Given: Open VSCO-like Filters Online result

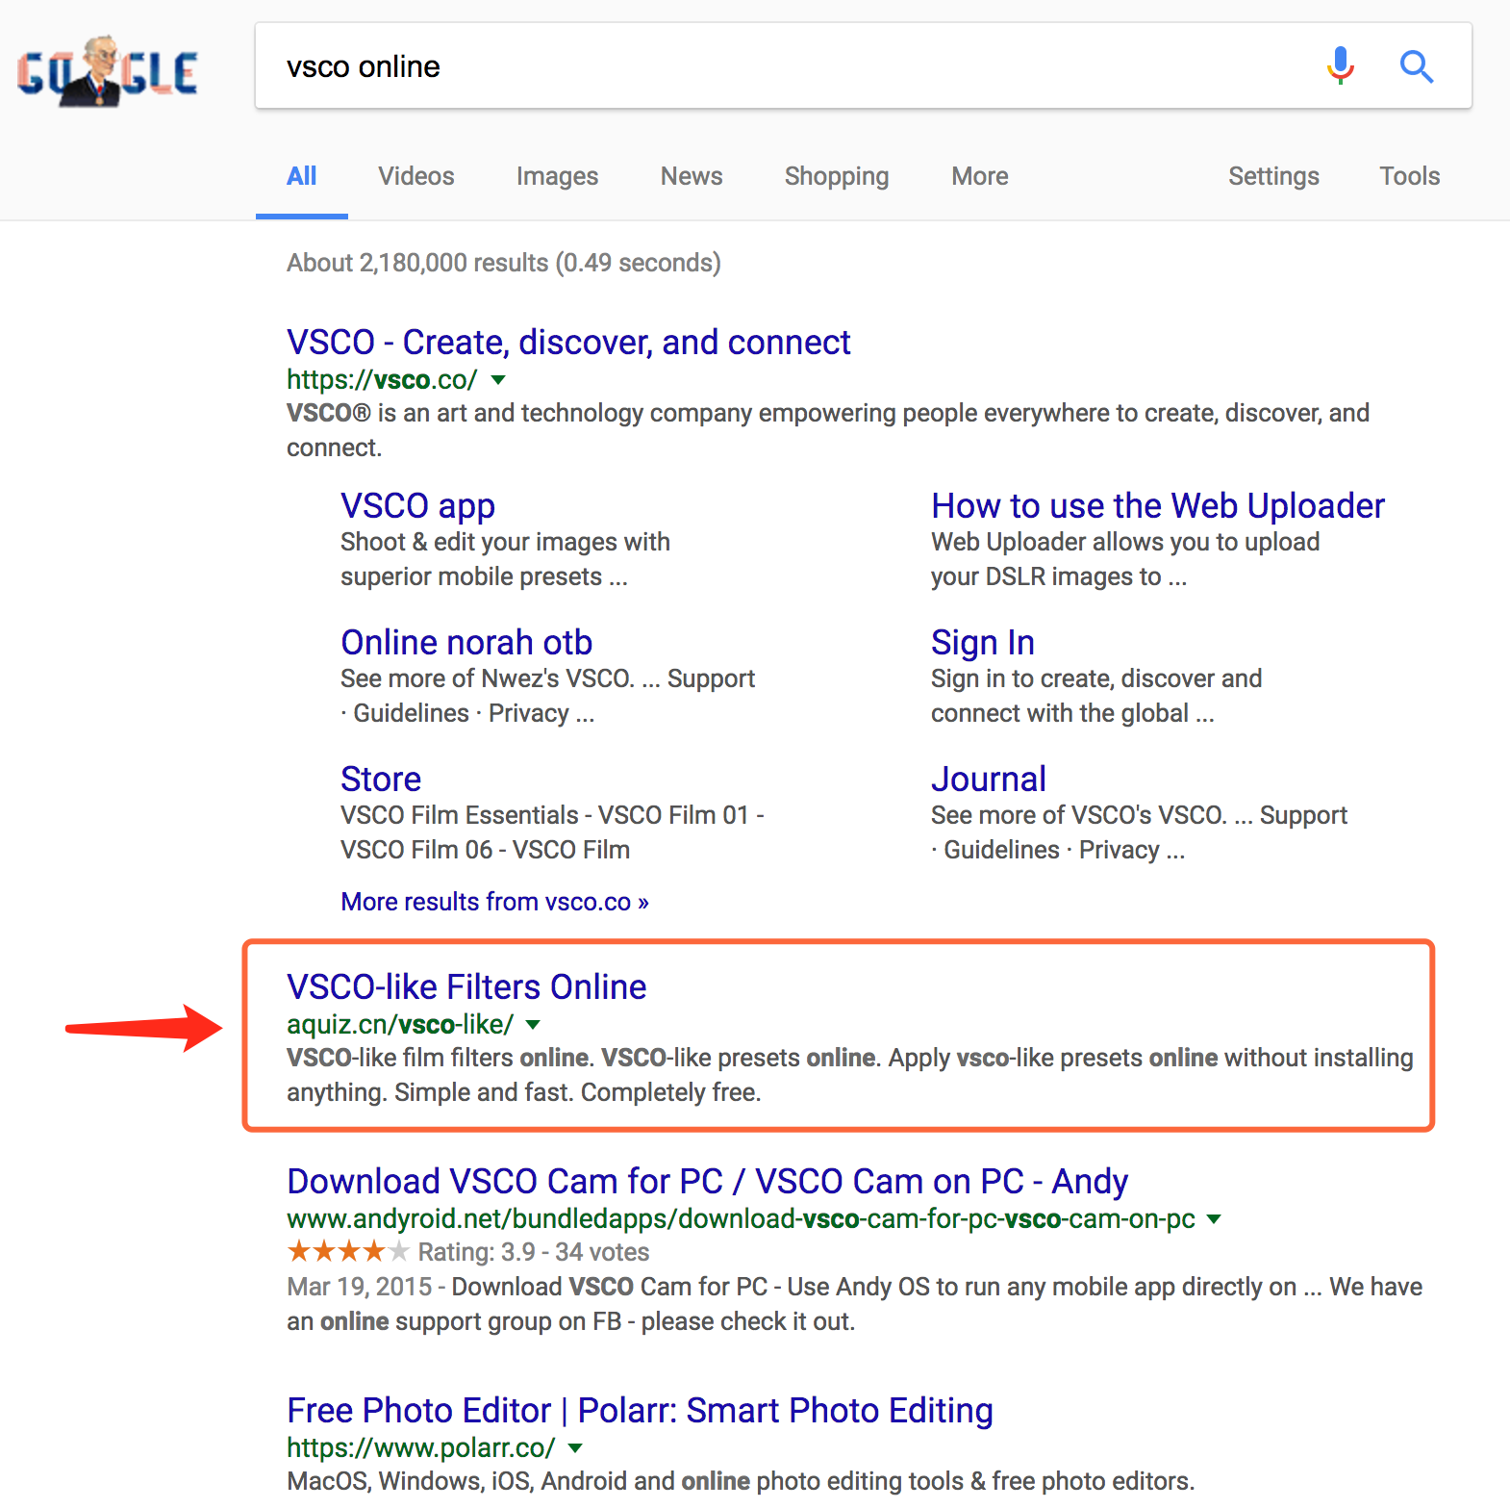Looking at the screenshot, I should click(466, 987).
